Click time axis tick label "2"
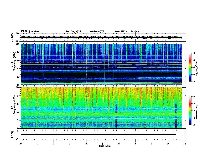Viewport: 208px width, 161px height. [x=54, y=144]
